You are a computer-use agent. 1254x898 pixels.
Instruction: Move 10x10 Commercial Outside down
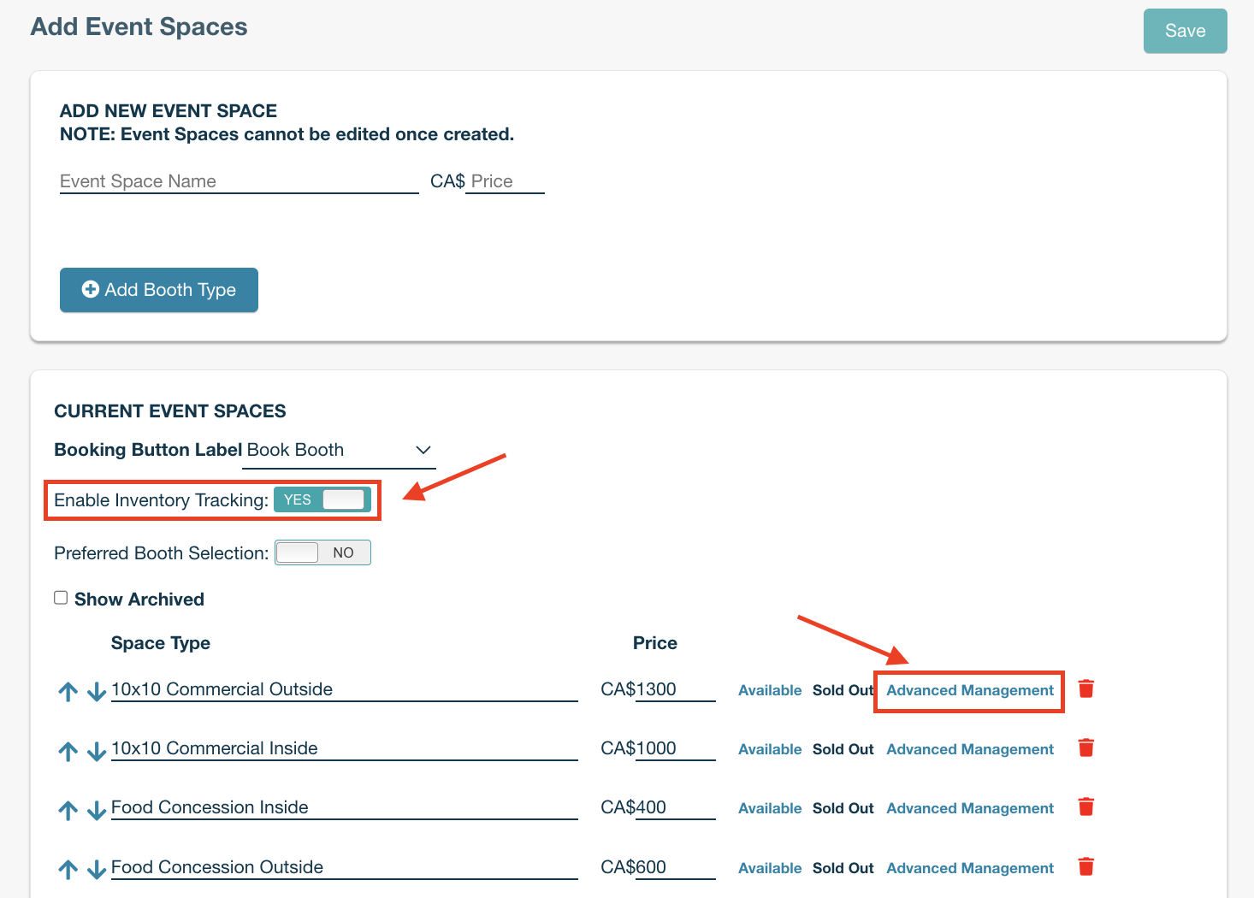[x=97, y=692]
